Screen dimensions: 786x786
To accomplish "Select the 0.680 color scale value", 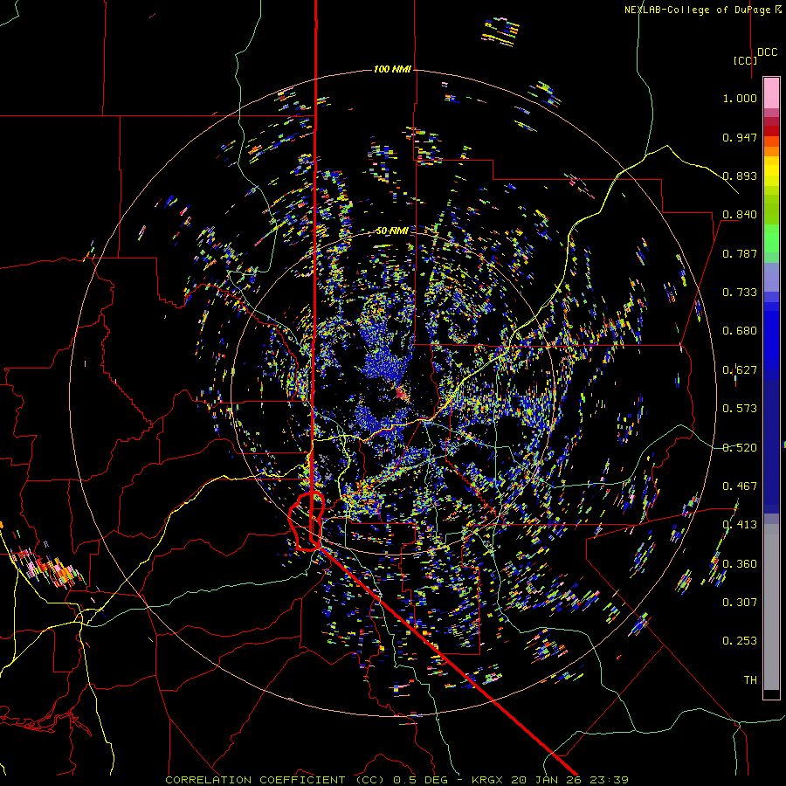I will [740, 331].
